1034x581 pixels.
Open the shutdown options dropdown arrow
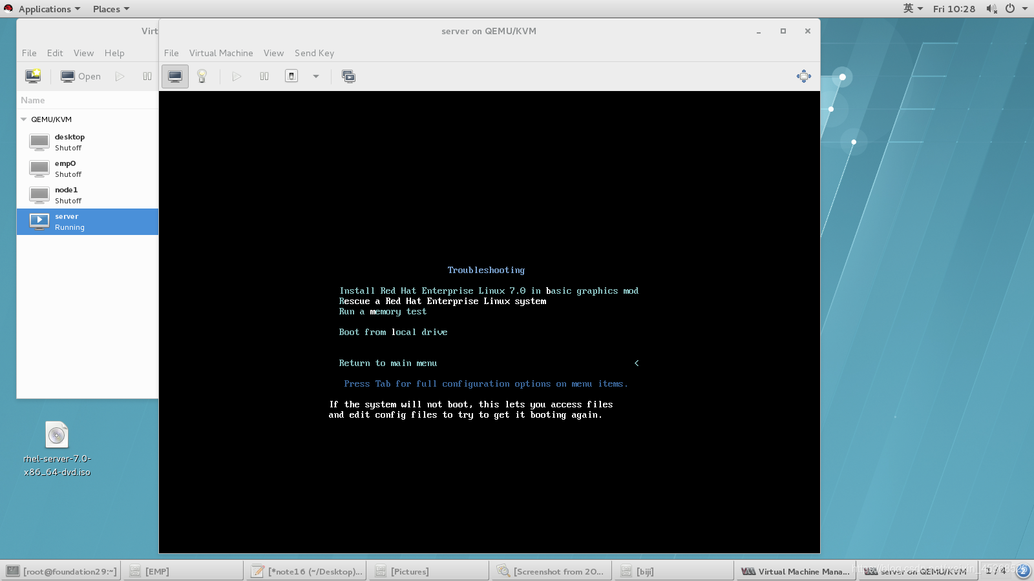pos(316,76)
